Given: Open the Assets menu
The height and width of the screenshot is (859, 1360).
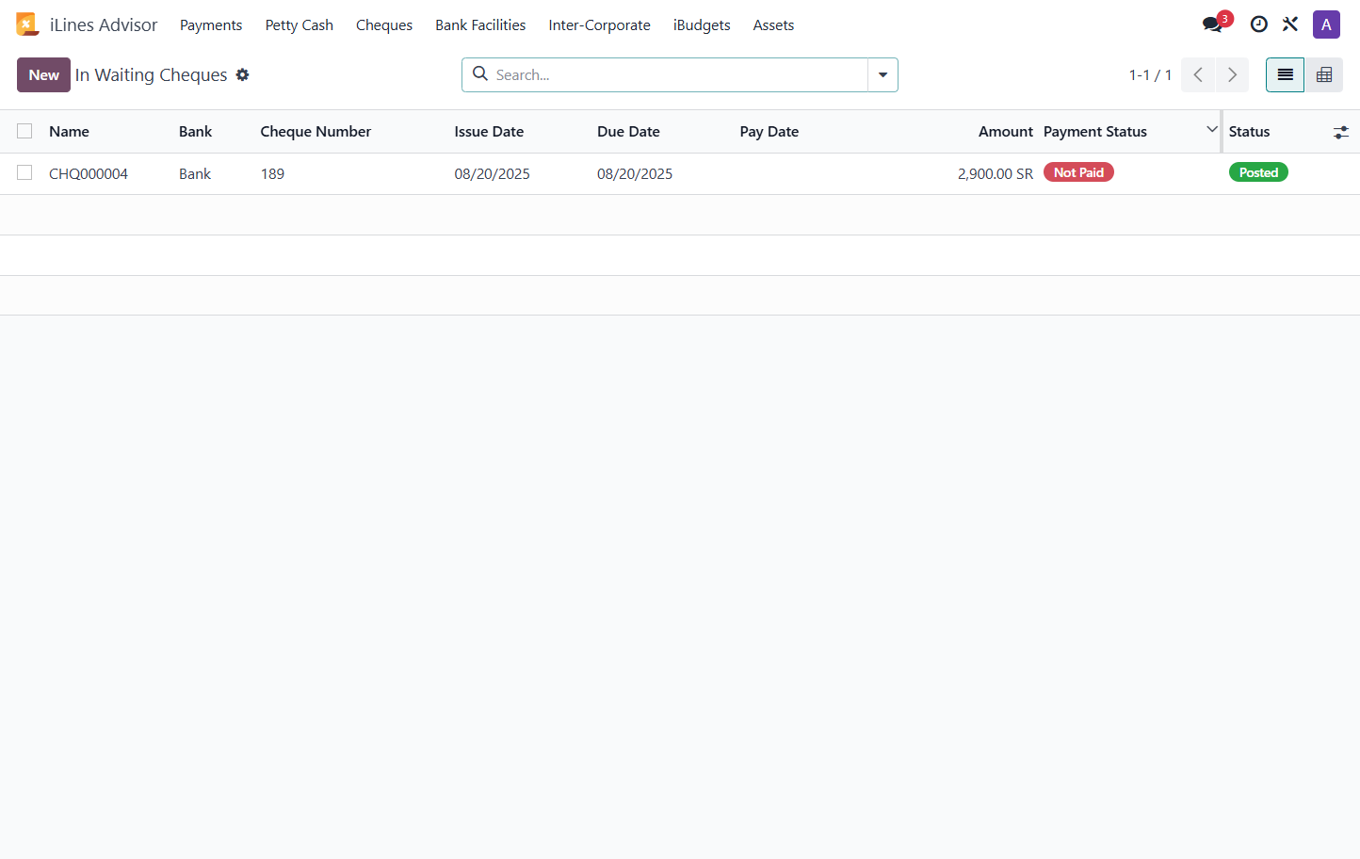Looking at the screenshot, I should (x=773, y=24).
